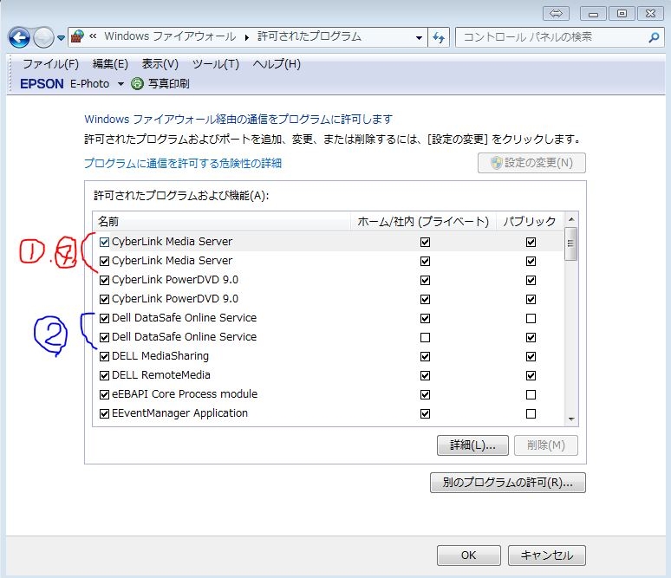Select the eEBAPI Core Process module entry

tap(185, 394)
